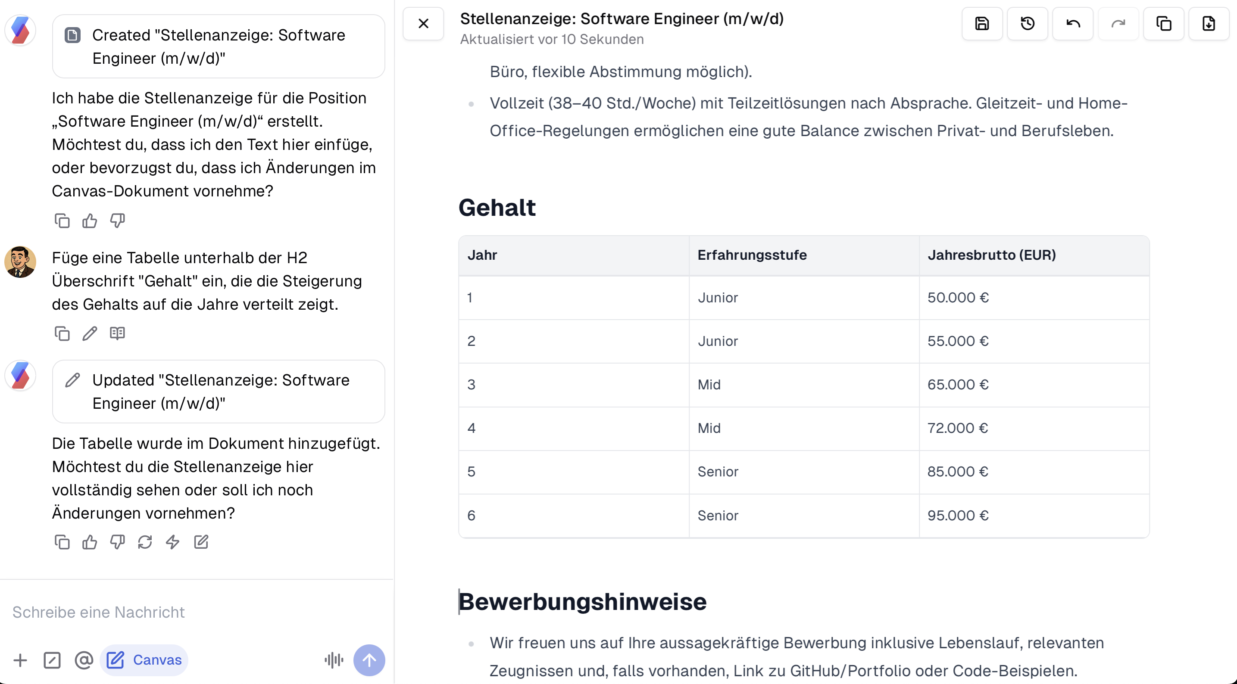The height and width of the screenshot is (684, 1237).
Task: Read the table request message aloud
Action: click(117, 333)
